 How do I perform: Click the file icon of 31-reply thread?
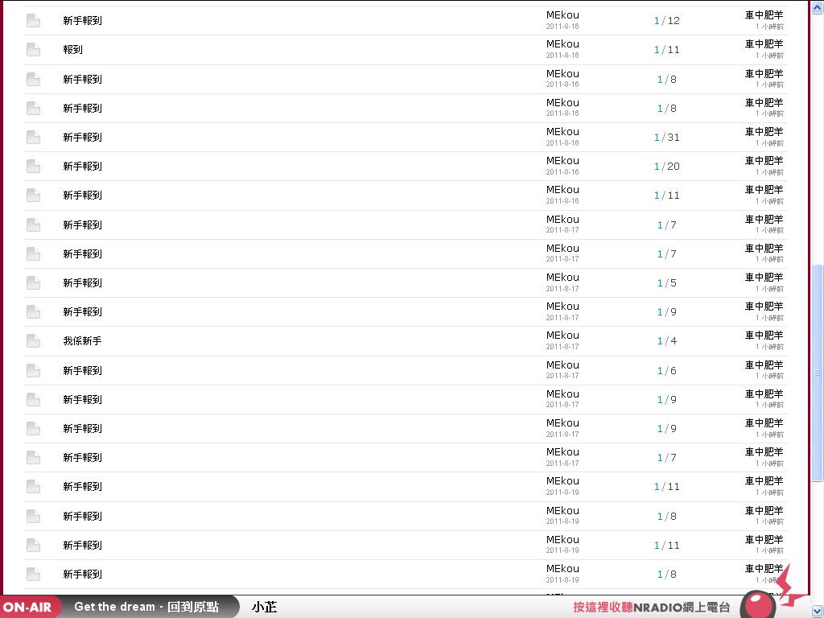click(x=33, y=137)
